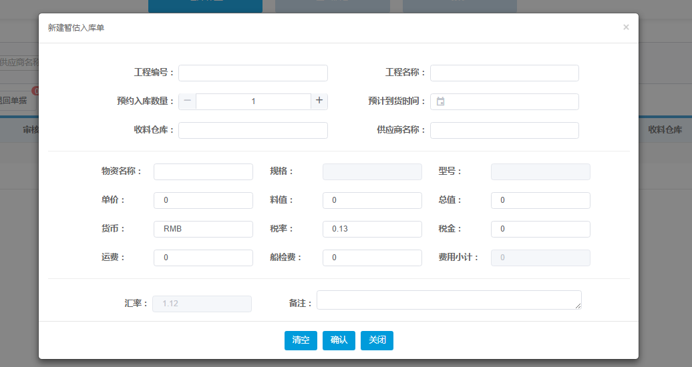
Task: Edit the 税率 field showing 0.13
Action: [372, 229]
